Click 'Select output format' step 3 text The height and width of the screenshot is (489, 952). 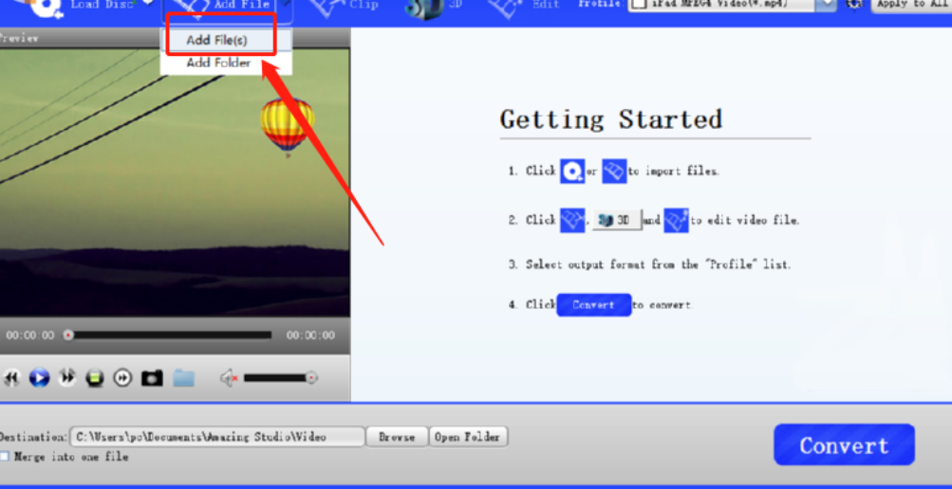659,264
